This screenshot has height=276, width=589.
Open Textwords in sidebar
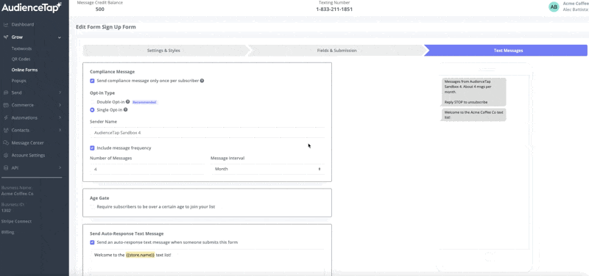[21, 48]
